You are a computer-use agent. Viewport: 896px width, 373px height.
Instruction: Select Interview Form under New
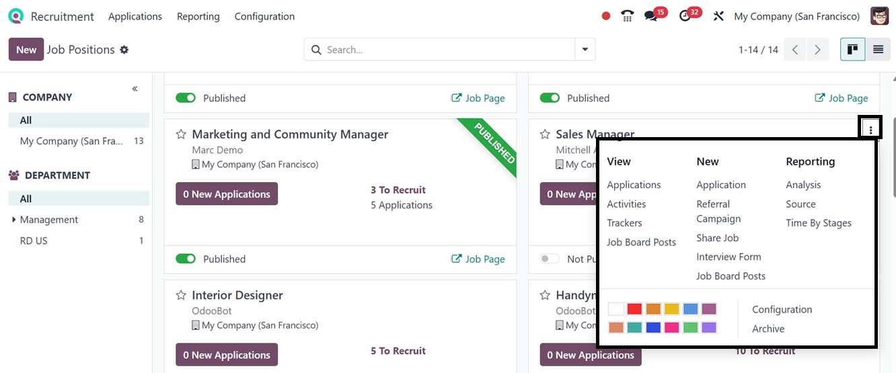729,257
